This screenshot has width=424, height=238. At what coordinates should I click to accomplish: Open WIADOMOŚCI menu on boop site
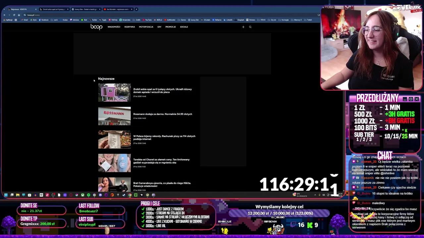(x=114, y=27)
